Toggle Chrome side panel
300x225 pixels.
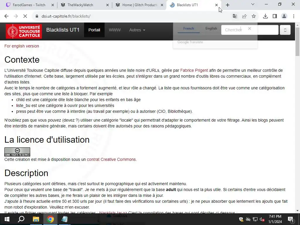click(x=275, y=16)
